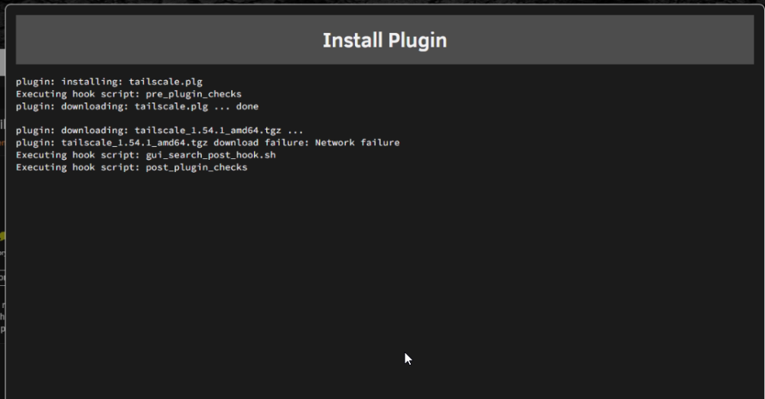The width and height of the screenshot is (765, 399).
Task: Click 'gui_search_post_hook.sh' script name
Action: pos(211,154)
